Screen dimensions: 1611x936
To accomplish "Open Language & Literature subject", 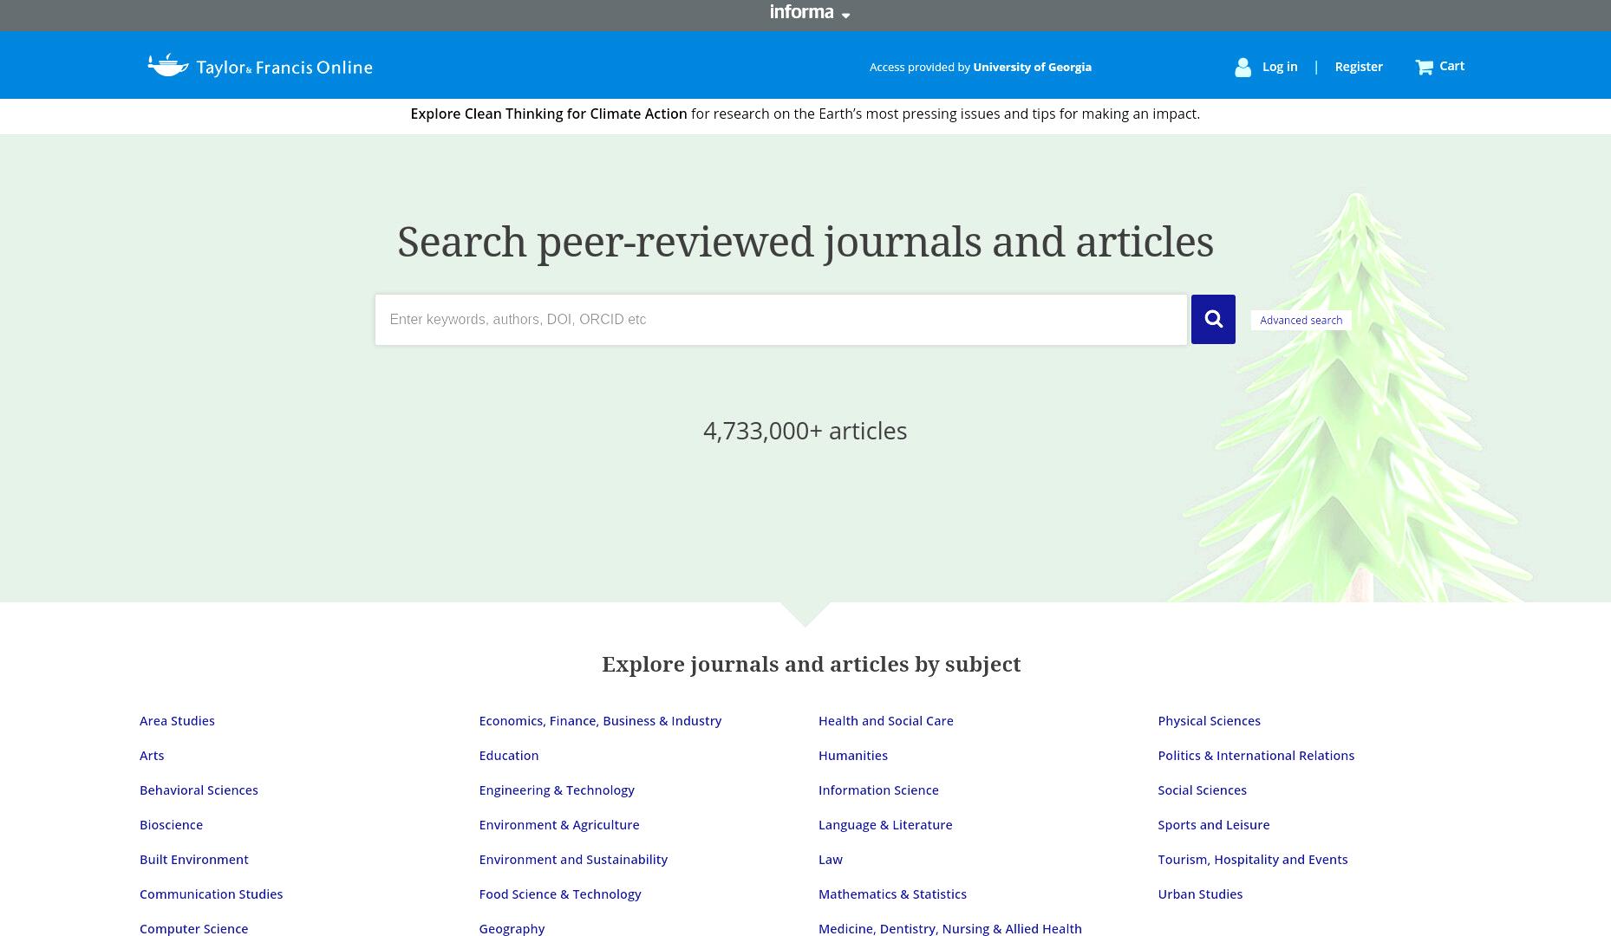I will tap(884, 824).
